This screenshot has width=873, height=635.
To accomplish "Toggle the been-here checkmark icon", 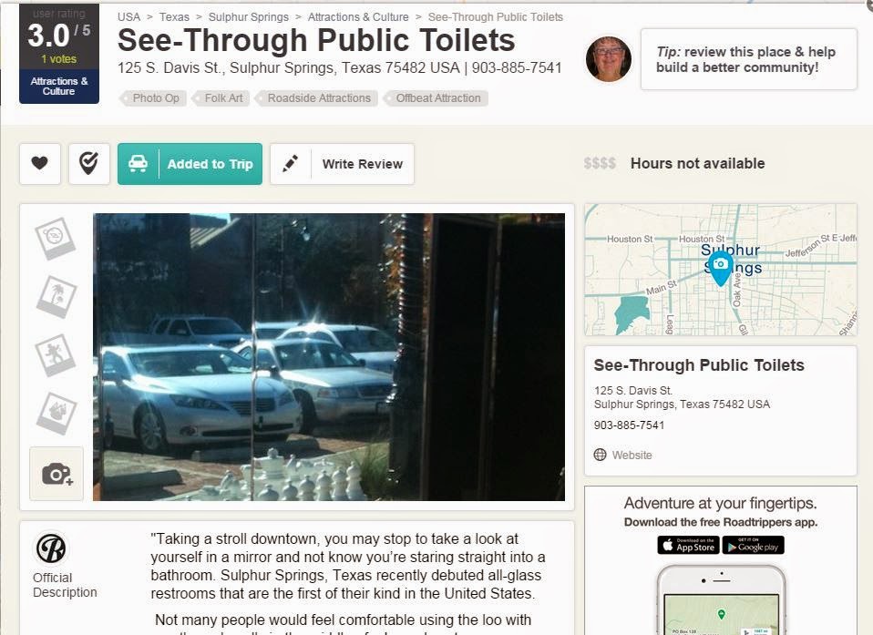I will 89,164.
